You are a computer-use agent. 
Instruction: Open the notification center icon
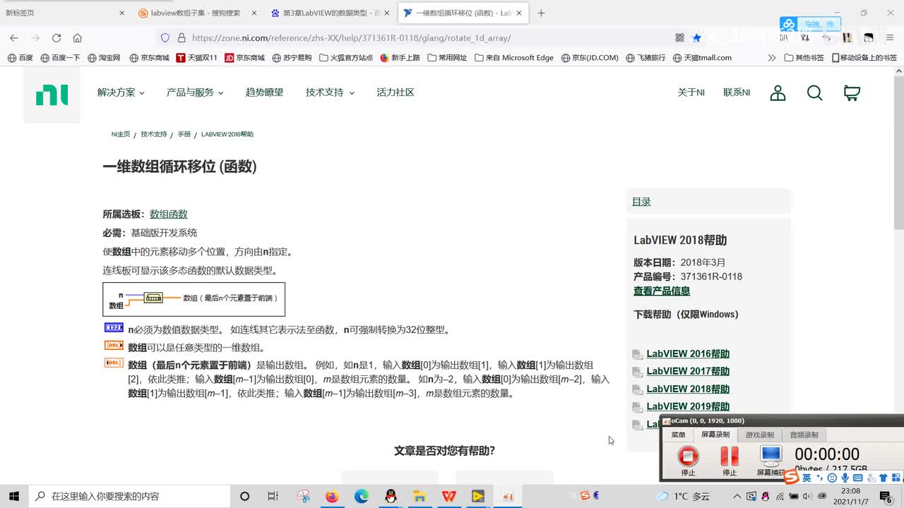[x=886, y=496]
